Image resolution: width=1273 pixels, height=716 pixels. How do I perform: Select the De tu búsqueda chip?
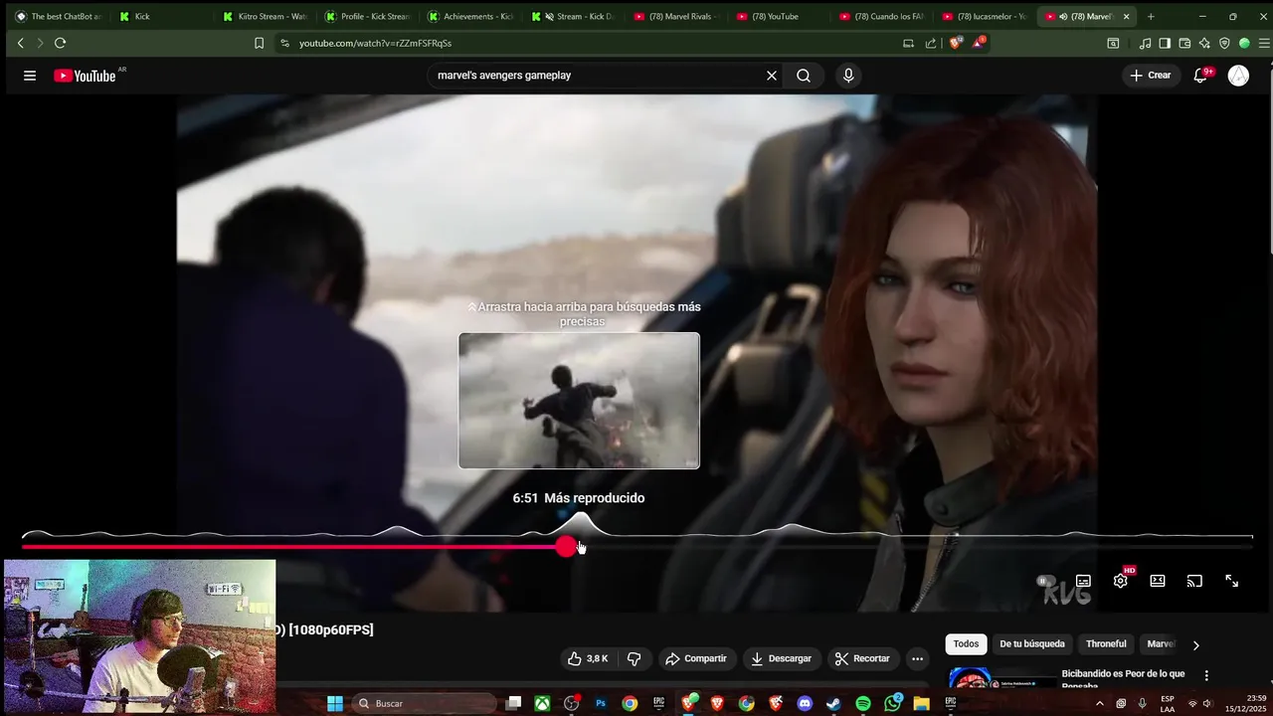coord(1032,644)
